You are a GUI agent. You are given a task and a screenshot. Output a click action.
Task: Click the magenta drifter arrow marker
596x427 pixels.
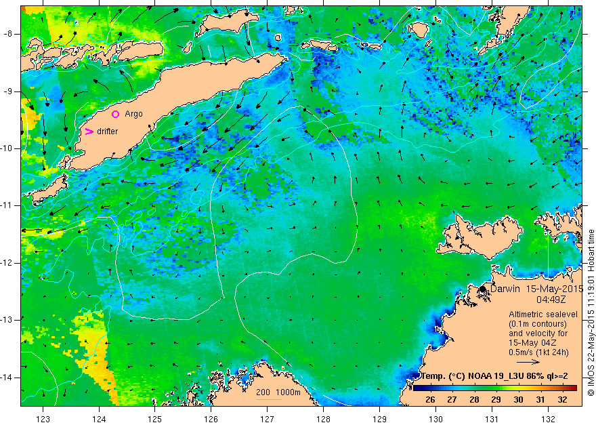pyautogui.click(x=89, y=131)
